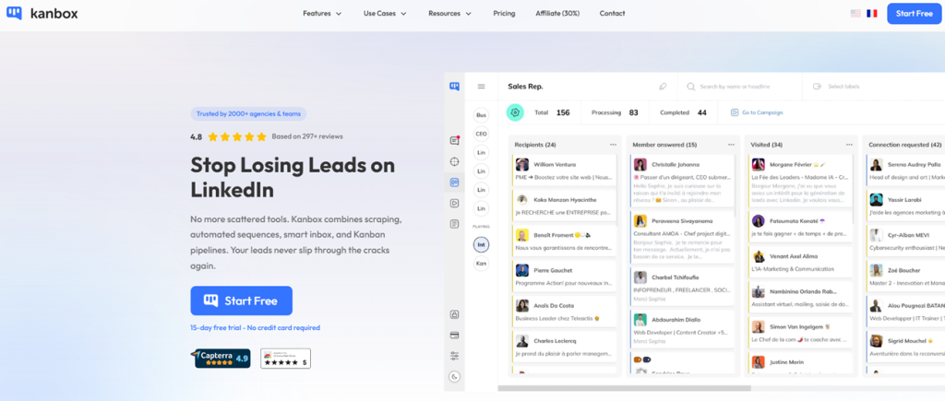The width and height of the screenshot is (945, 401).
Task: Click Christalle Johanna's avatar
Action: click(640, 164)
